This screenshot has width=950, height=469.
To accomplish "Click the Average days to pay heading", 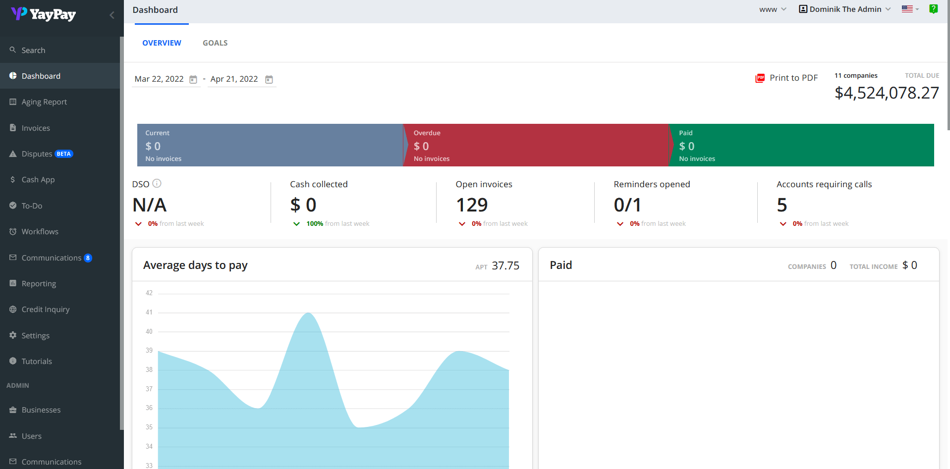I will point(195,265).
